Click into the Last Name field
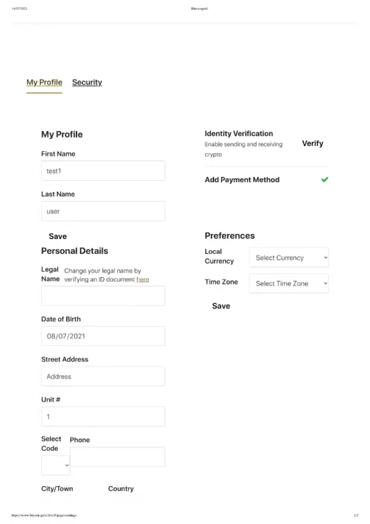The height and width of the screenshot is (524, 370). click(x=103, y=211)
